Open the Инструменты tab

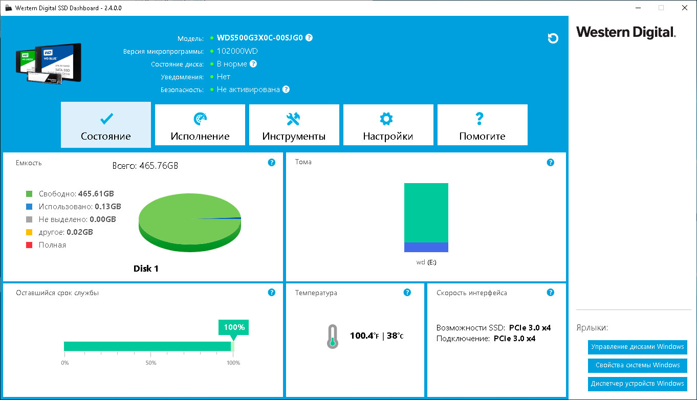pyautogui.click(x=294, y=125)
